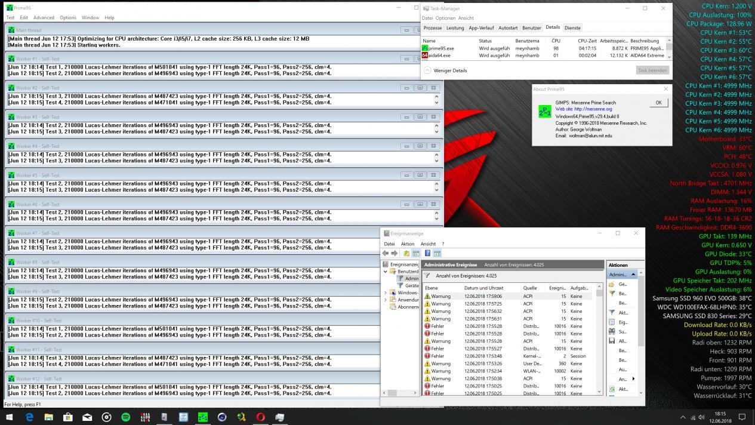Click the green Prime95 logo in the About dialog
The image size is (755, 425).
(x=544, y=112)
